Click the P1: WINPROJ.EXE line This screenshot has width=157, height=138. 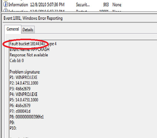coord(24,77)
